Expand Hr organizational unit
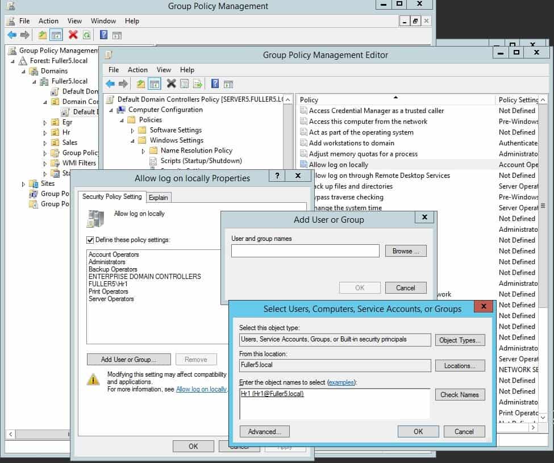 (45, 133)
